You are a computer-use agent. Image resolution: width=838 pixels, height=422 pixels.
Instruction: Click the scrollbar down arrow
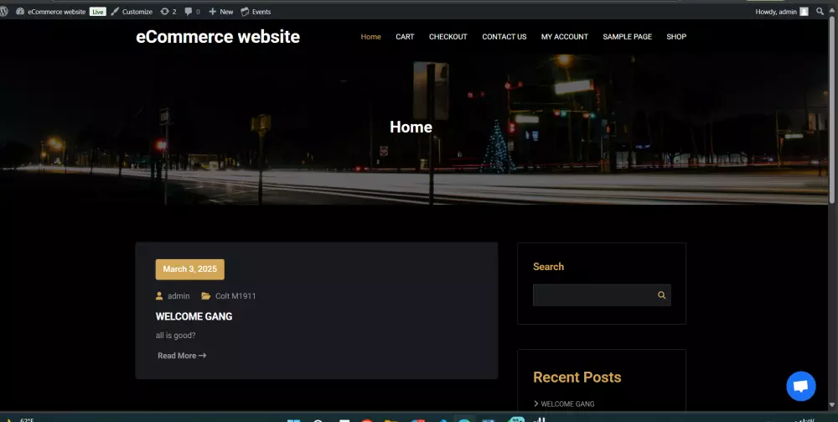[833, 406]
